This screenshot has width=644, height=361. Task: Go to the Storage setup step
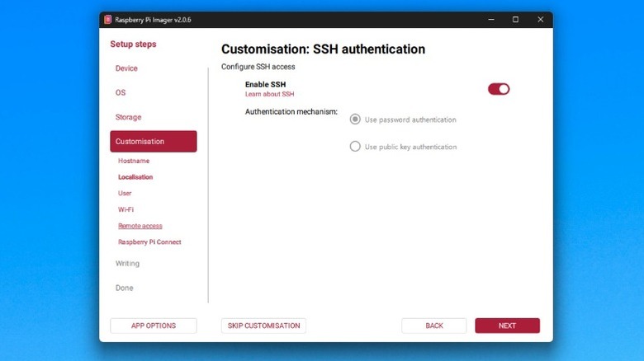tap(128, 117)
